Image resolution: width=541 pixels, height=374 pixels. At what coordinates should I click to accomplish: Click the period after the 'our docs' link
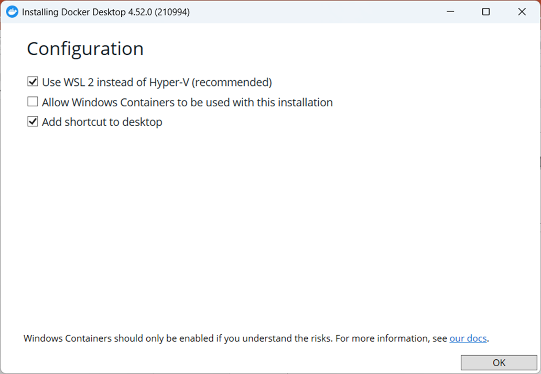pos(487,338)
